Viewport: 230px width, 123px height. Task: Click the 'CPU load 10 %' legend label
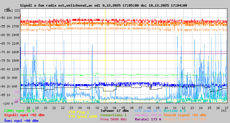[x=148, y=111]
